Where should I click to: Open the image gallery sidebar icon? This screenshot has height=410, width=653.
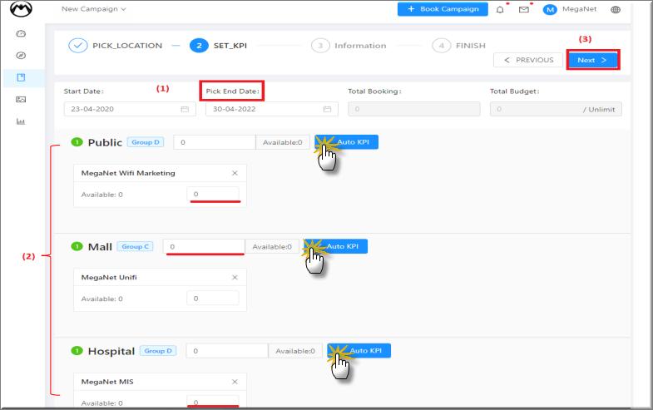21,100
